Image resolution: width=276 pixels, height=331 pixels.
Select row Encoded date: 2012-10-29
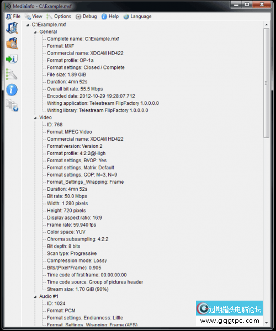point(91,96)
